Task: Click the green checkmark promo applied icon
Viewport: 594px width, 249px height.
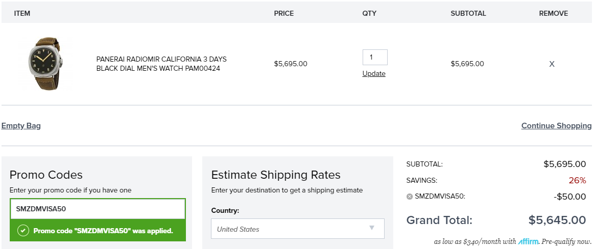Action: click(x=23, y=231)
